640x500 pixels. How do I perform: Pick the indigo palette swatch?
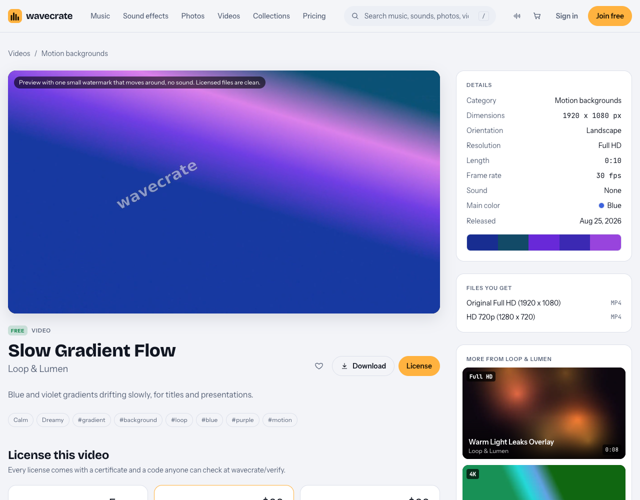(x=574, y=242)
